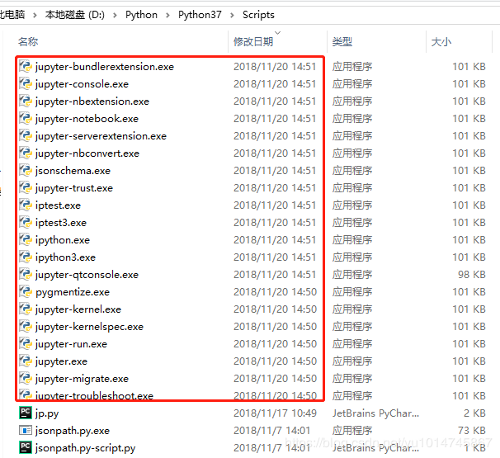
Task: Select file name jupyter-console.exe
Action: (x=82, y=84)
